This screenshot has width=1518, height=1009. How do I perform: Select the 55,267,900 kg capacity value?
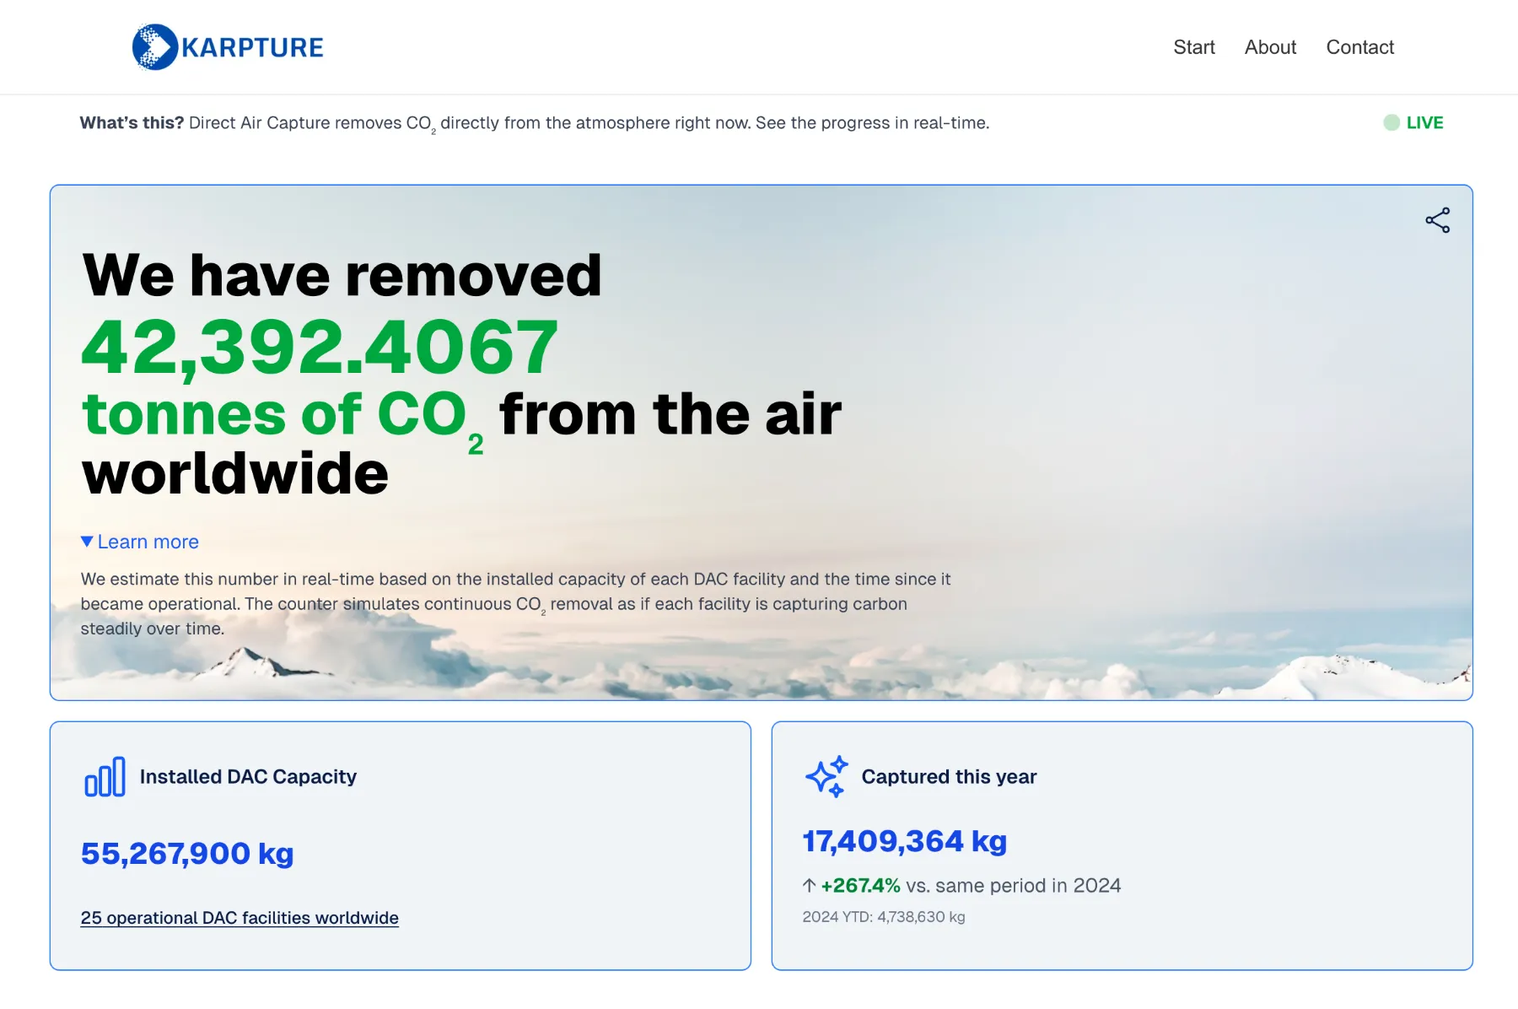point(187,854)
